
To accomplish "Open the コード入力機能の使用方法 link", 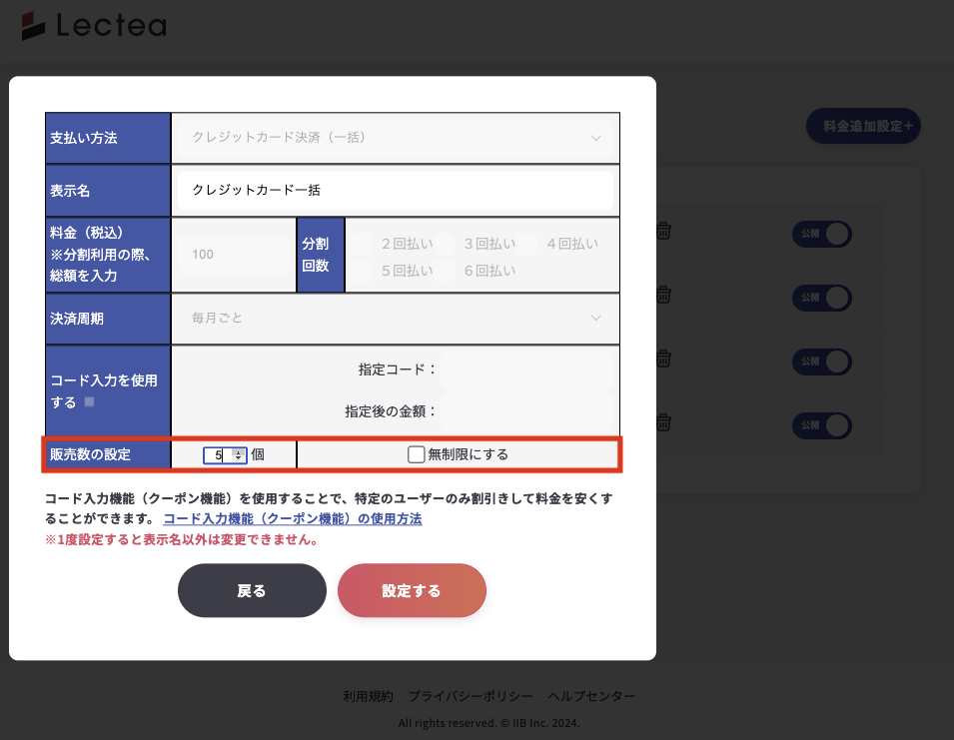I will pos(292,519).
